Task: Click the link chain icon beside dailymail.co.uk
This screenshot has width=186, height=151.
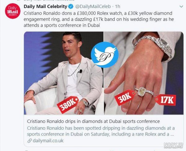Action: click(29, 141)
